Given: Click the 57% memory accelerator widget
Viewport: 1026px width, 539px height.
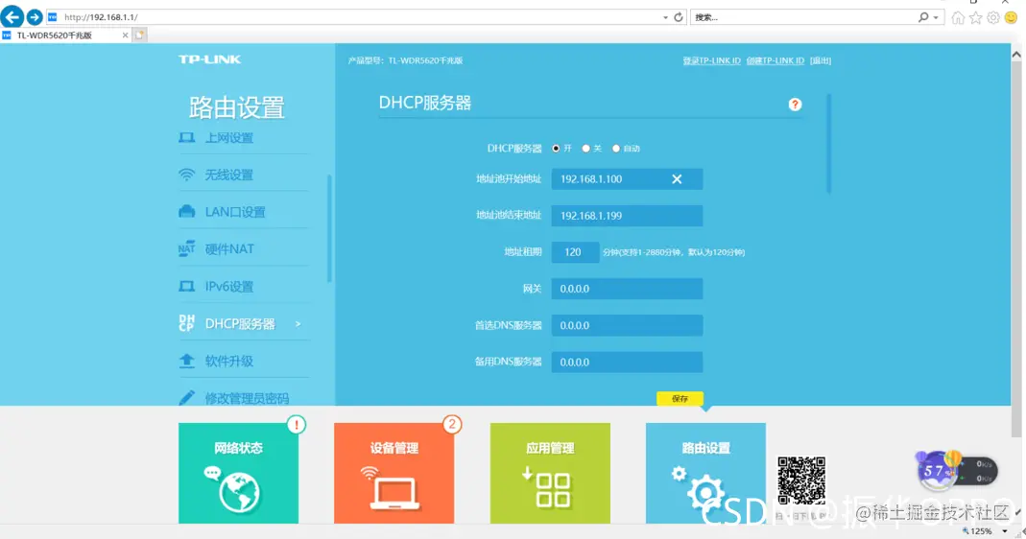Looking at the screenshot, I should [957, 470].
